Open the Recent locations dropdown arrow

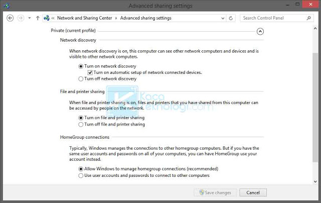coord(30,18)
